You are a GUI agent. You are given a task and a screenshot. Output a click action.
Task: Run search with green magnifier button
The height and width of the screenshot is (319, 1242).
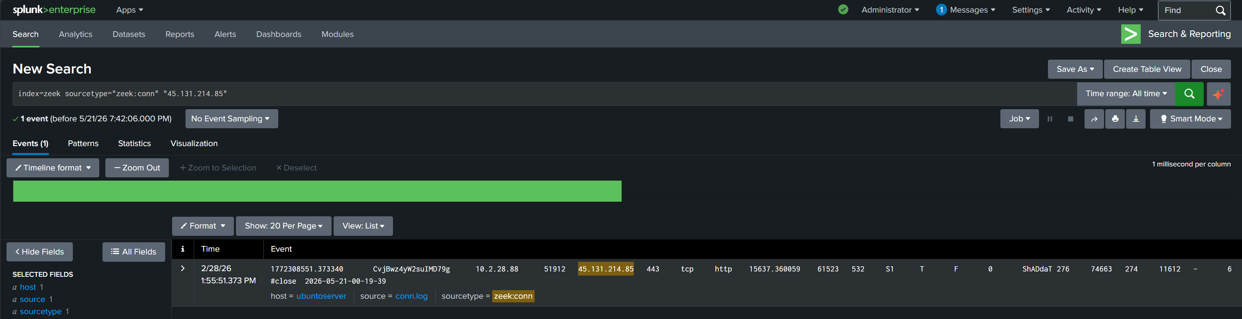click(x=1189, y=94)
